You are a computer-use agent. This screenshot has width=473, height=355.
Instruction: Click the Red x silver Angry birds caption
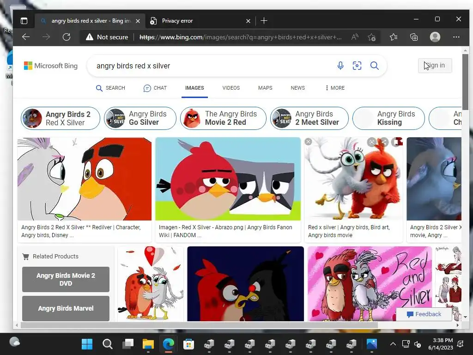(349, 231)
